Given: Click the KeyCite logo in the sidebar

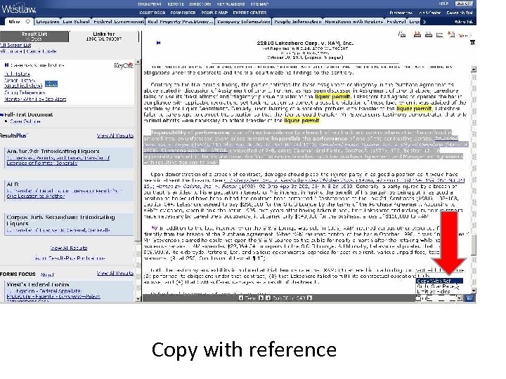Looking at the screenshot, I should click(x=124, y=65).
